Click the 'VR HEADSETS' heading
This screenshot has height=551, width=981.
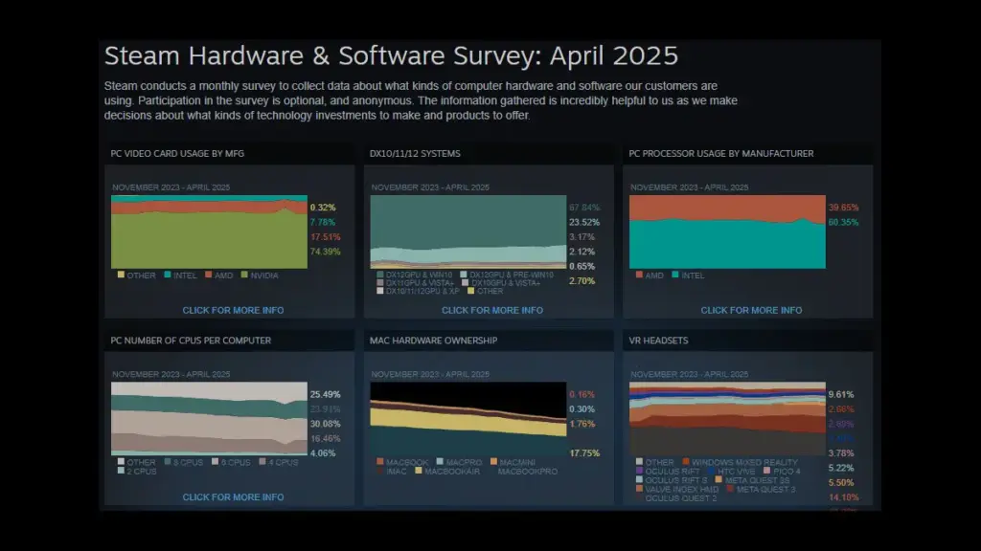(658, 340)
